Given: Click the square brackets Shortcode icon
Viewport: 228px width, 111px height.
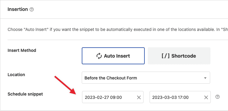Looking at the screenshot, I should [166, 56].
